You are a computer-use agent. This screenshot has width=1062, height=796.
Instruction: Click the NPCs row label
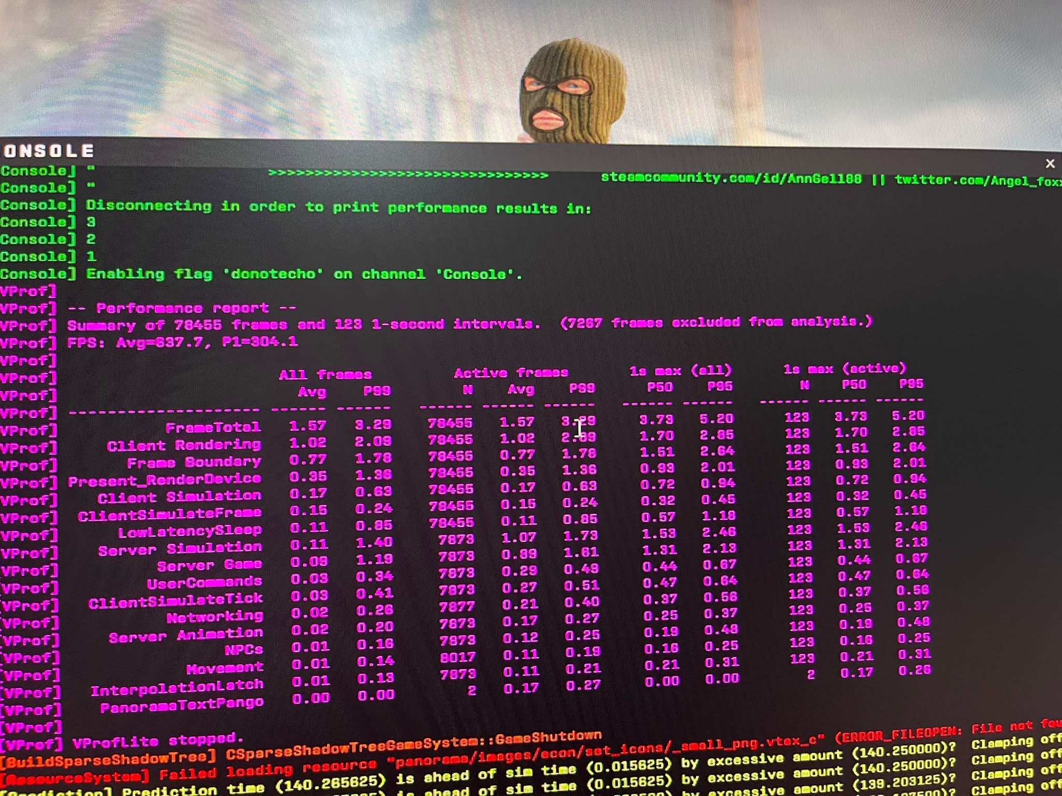click(243, 650)
